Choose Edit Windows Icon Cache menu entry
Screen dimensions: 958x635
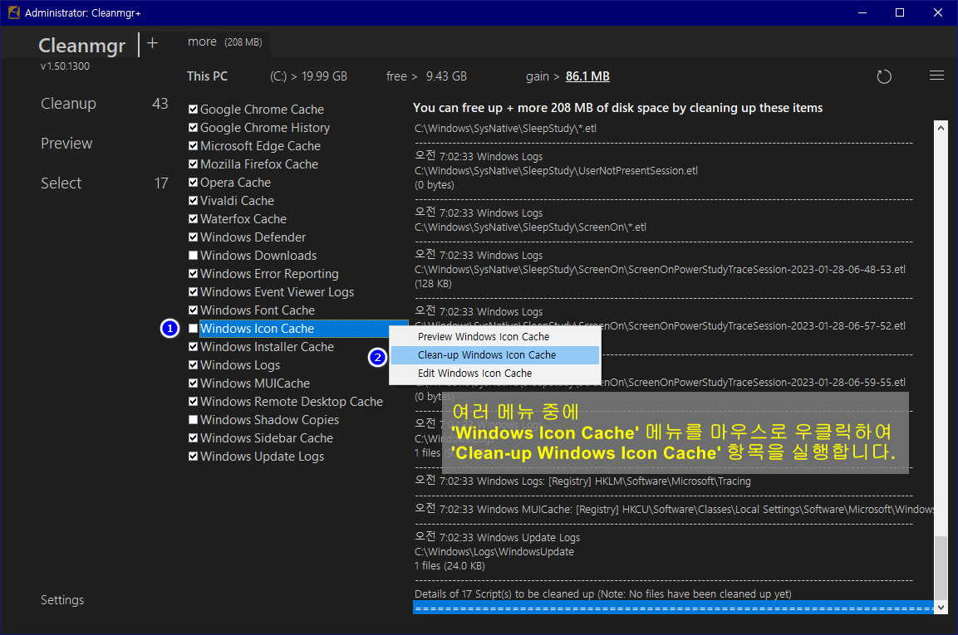[x=495, y=373]
